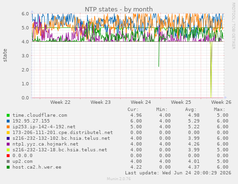The image size is (238, 184).
Task: Click the up2.com gray legend swatch
Action: click(x=8, y=161)
